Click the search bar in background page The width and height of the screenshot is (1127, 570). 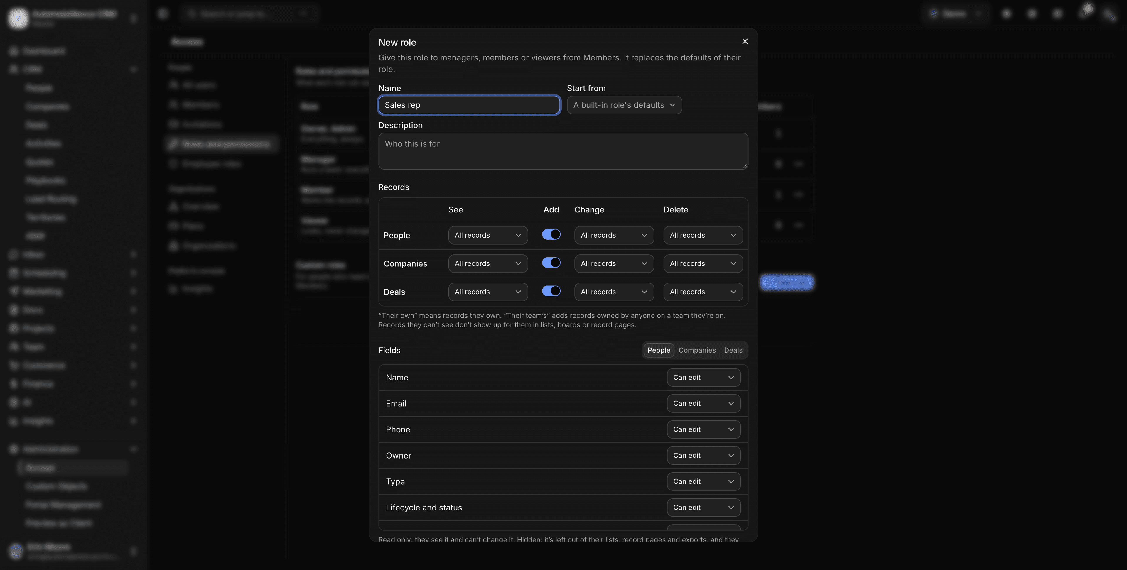249,13
